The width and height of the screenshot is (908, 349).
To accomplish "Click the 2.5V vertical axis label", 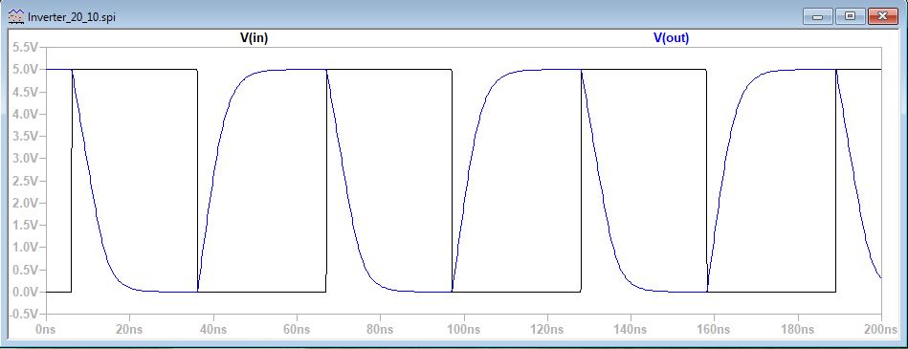I will pos(25,181).
